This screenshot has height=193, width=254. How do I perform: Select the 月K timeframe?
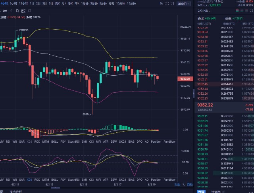[64, 4]
